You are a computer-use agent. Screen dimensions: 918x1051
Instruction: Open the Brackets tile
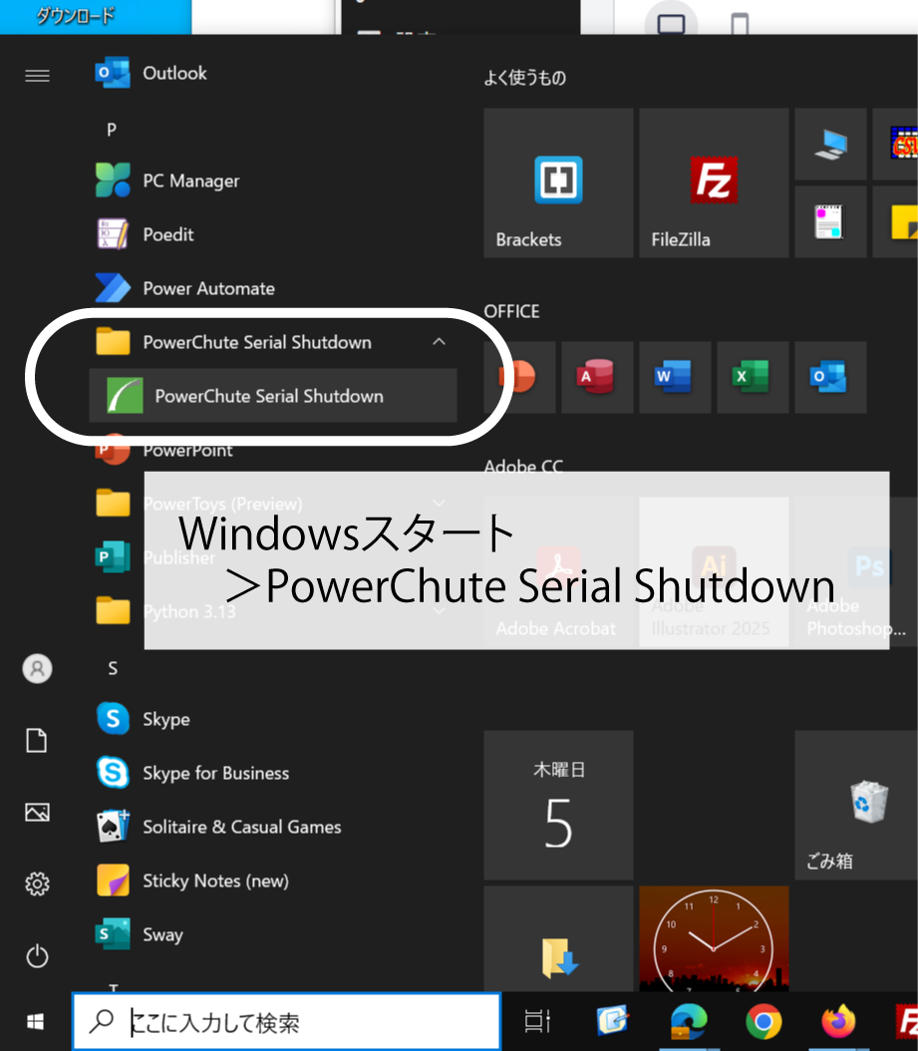(558, 183)
